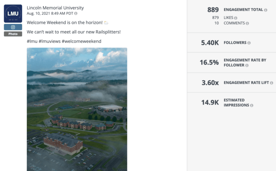Click the 5.40K followers value
The width and height of the screenshot is (276, 171).
[x=210, y=43]
